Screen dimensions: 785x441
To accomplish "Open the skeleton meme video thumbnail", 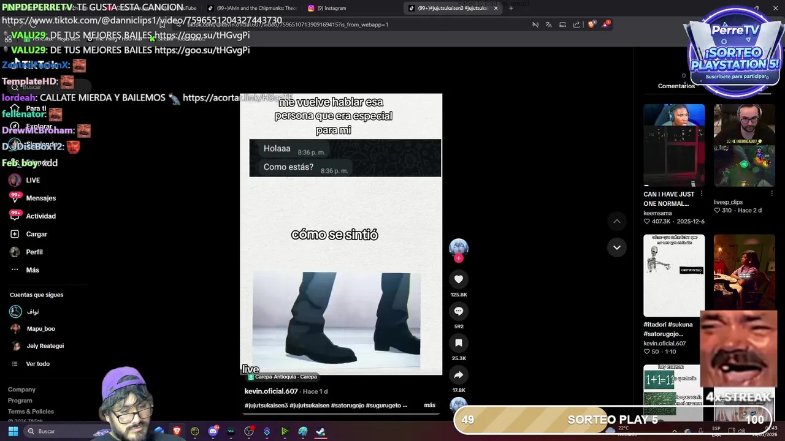I will click(x=674, y=275).
